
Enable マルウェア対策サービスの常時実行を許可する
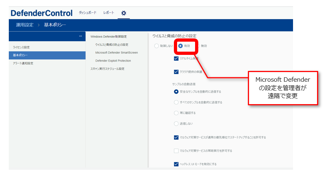pyautogui.click(x=176, y=151)
